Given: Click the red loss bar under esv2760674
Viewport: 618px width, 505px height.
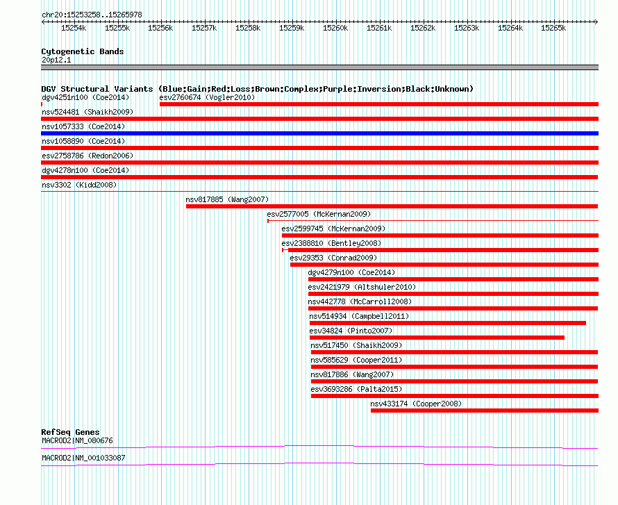Looking at the screenshot, I should tap(379, 104).
